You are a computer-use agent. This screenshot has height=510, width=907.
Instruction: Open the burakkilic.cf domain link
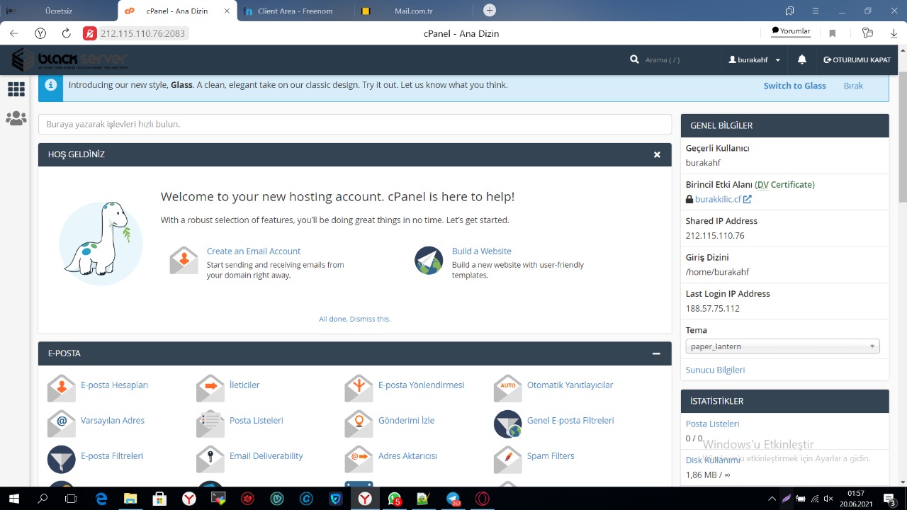pyautogui.click(x=723, y=200)
